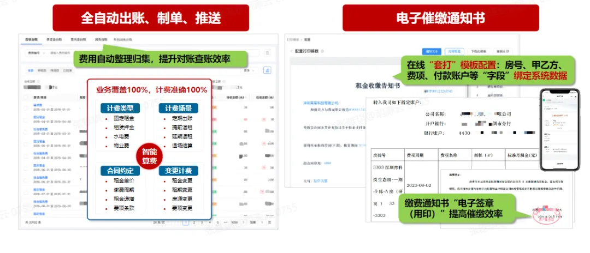
Task: Open the 固定租金 entry dated 2015-04-01
Action: (38, 117)
